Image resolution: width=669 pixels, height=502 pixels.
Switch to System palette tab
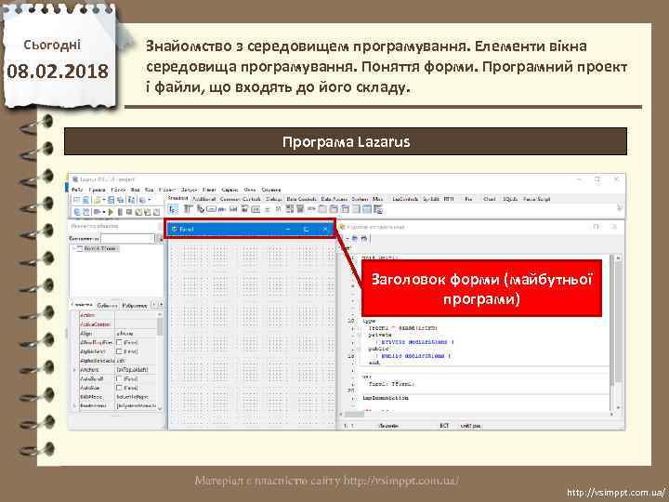[x=360, y=199]
